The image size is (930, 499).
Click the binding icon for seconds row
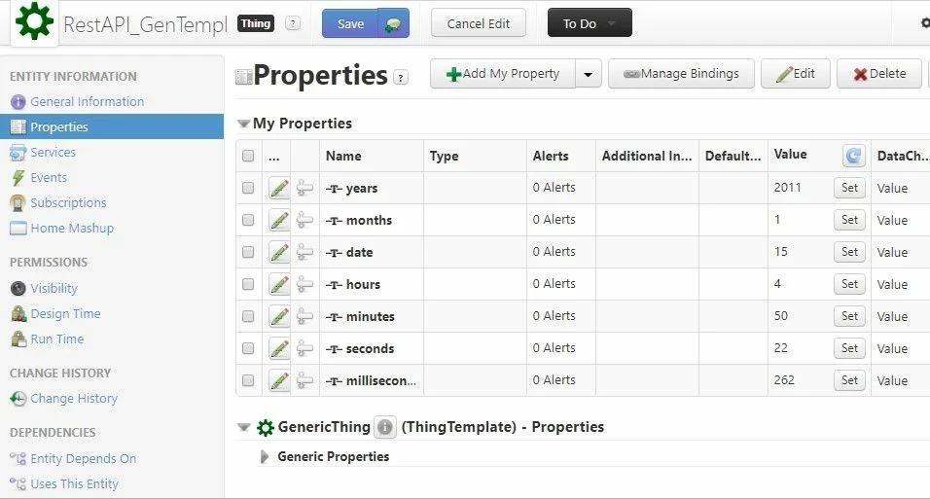point(304,348)
